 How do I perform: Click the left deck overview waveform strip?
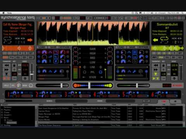pos(18,48)
